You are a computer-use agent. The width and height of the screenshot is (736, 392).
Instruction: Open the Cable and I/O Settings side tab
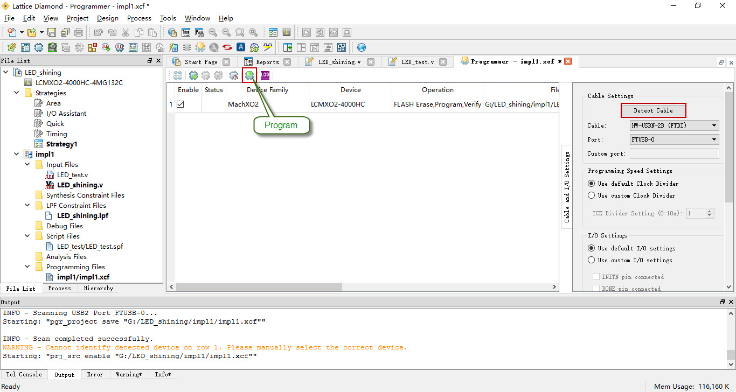tap(567, 187)
